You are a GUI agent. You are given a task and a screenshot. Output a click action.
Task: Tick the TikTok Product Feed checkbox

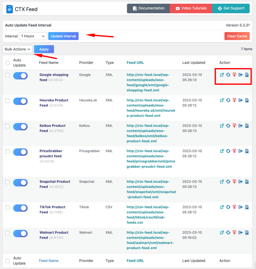coord(7,208)
